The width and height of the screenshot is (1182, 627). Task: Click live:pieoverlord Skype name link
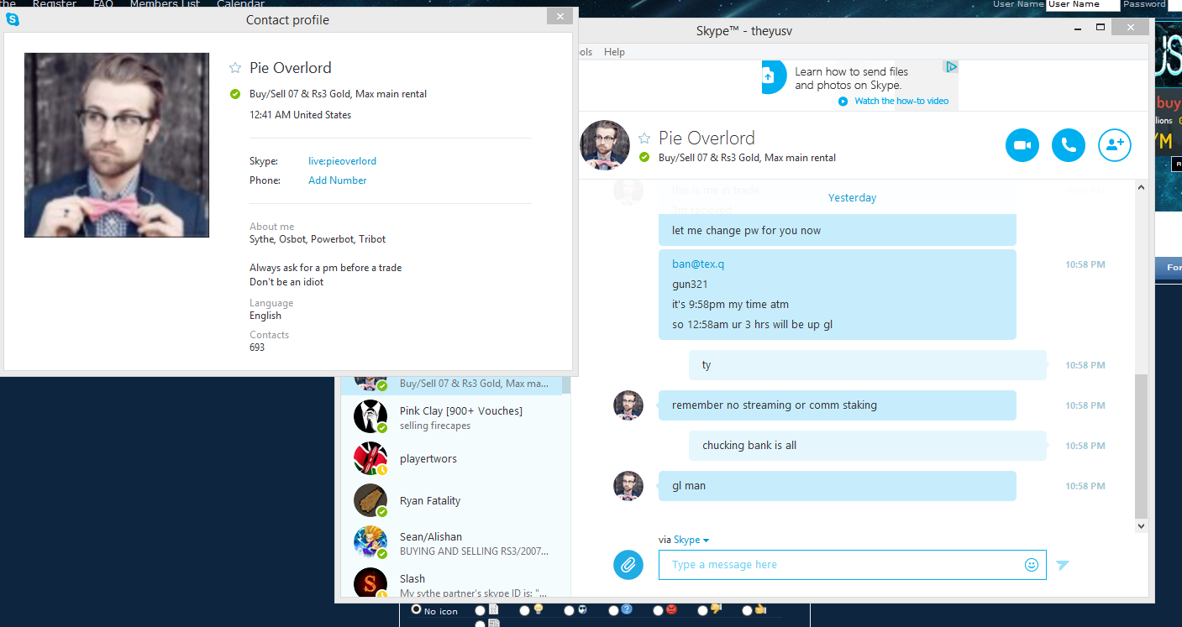[x=342, y=161]
